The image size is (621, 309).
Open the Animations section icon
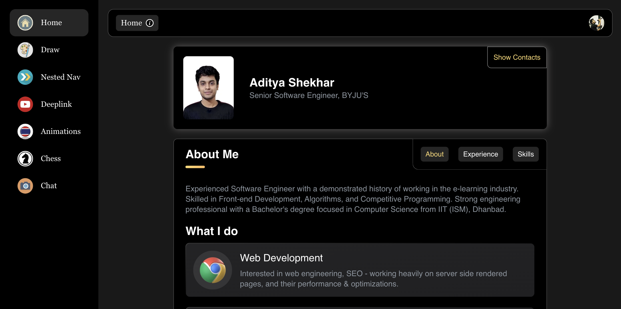coord(25,131)
